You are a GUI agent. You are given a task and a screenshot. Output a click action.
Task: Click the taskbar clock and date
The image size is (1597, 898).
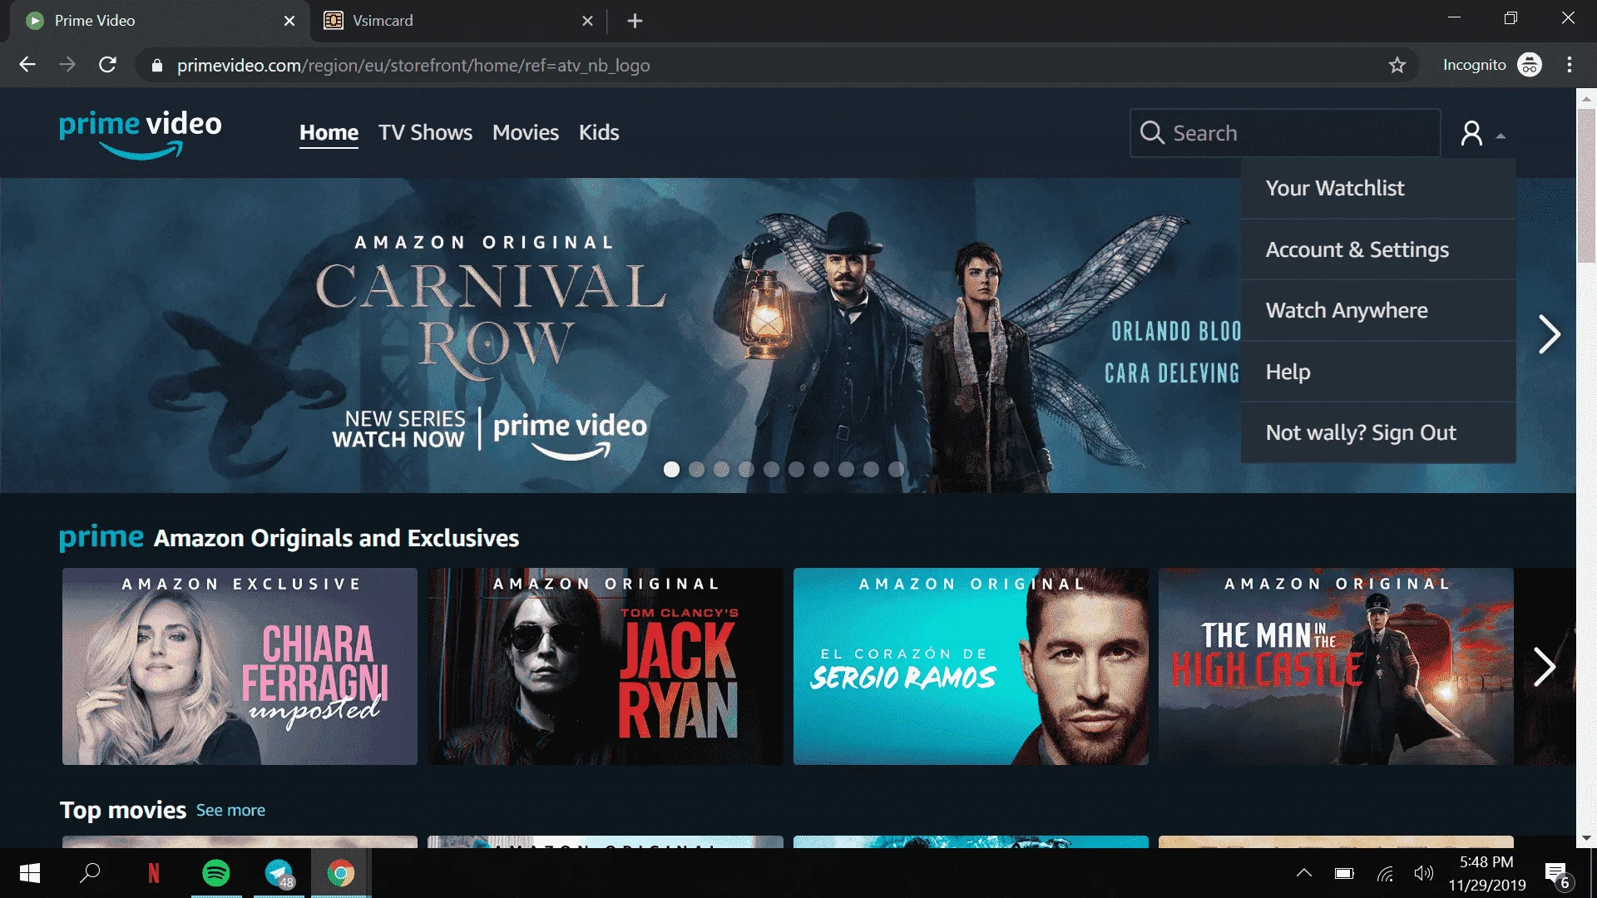click(x=1486, y=873)
